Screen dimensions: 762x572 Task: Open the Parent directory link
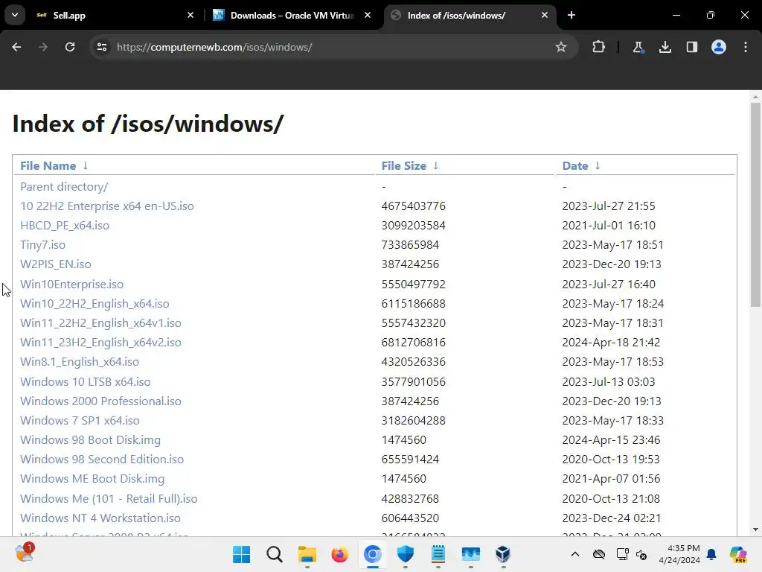(x=64, y=187)
